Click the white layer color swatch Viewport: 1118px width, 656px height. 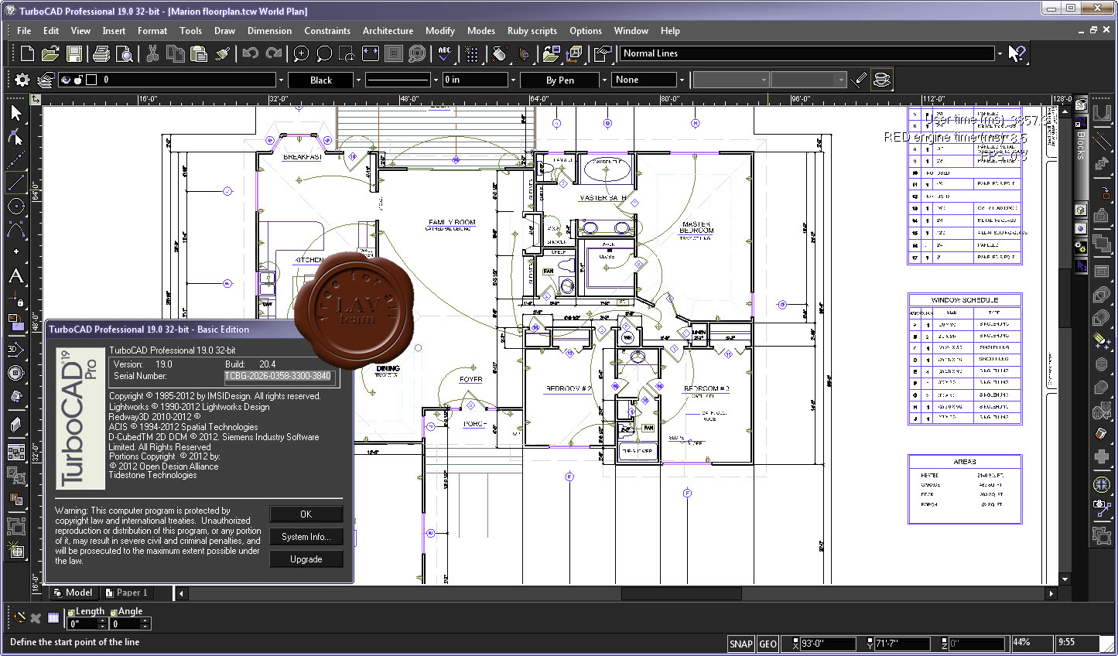tap(91, 80)
